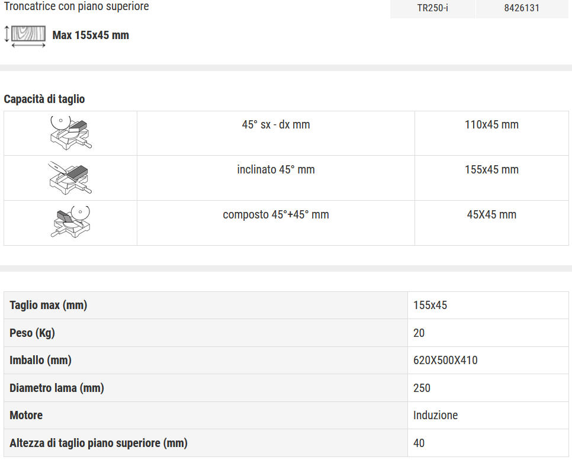The height and width of the screenshot is (463, 572).
Task: Click the 45° sx - dx mm text
Action: 276,125
